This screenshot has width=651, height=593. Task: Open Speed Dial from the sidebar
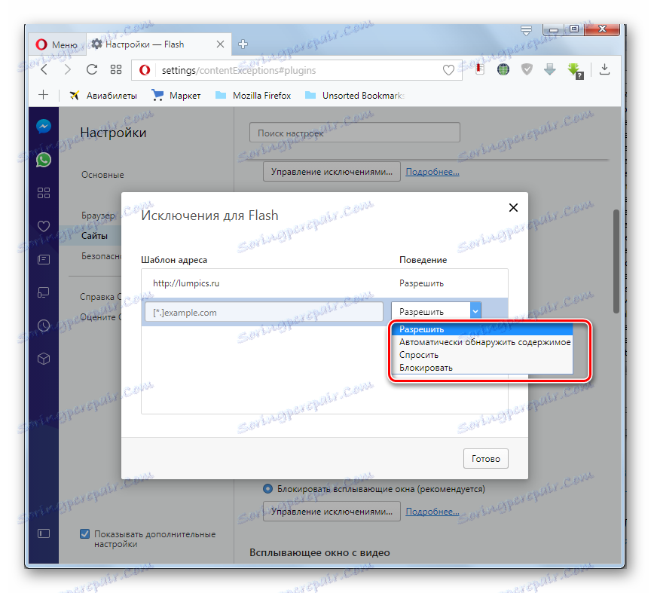[x=43, y=192]
